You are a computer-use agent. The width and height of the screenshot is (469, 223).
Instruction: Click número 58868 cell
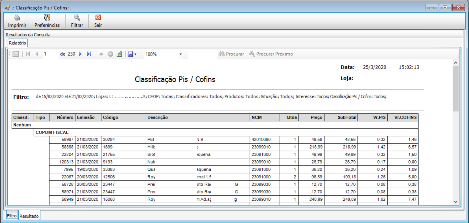coord(62,147)
